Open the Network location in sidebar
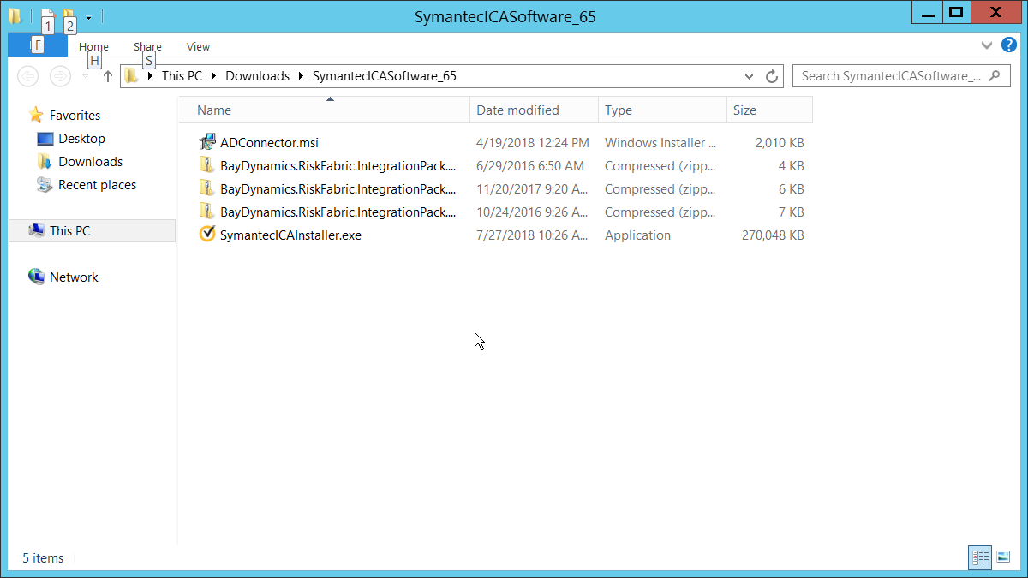Screen dimensions: 1028x578 click(74, 277)
